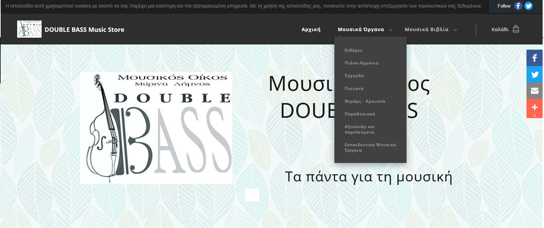The image size is (544, 228).
Task: Open more share options plus icon
Action: [534, 108]
